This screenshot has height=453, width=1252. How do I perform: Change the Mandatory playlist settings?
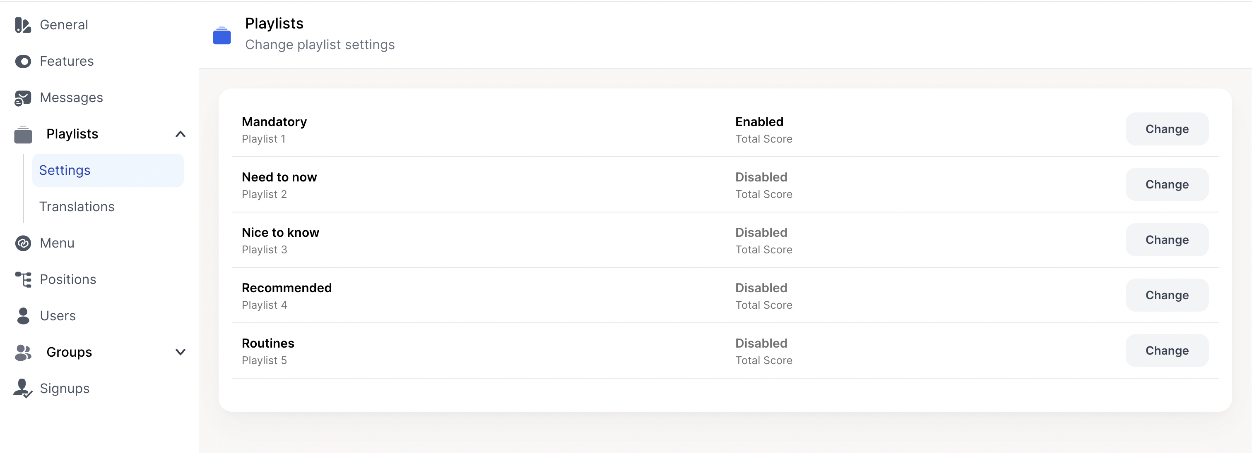coord(1166,129)
